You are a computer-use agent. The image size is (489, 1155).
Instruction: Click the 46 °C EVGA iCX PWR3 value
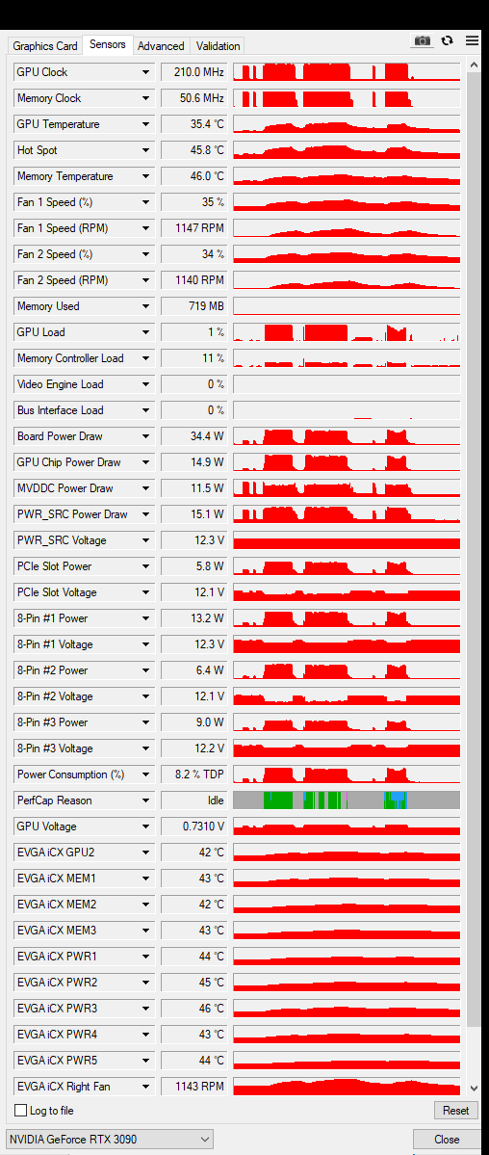pyautogui.click(x=194, y=1009)
